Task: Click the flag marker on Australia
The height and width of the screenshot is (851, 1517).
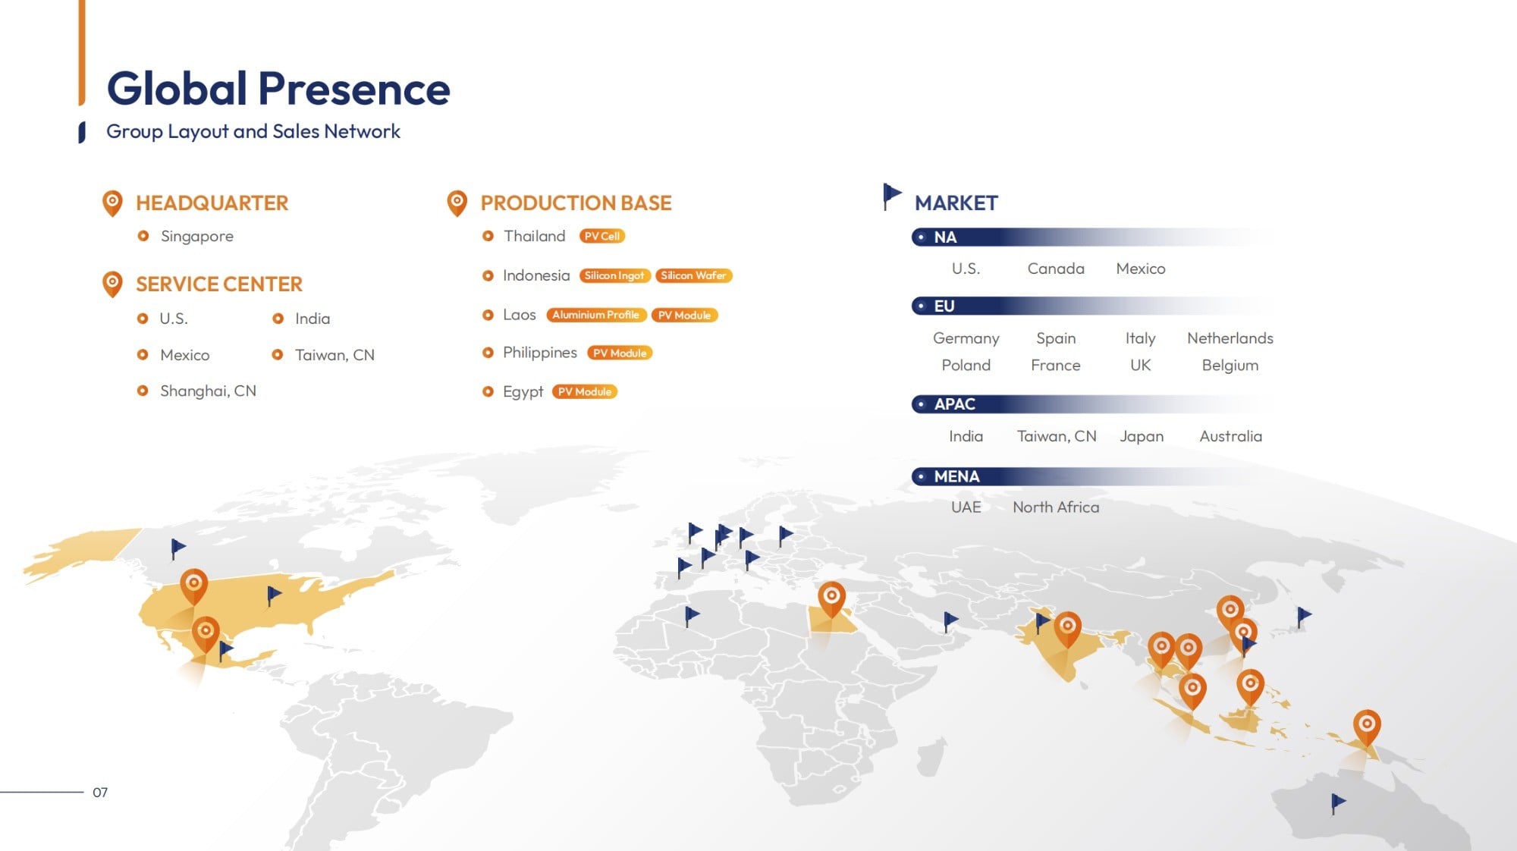Action: (x=1337, y=802)
